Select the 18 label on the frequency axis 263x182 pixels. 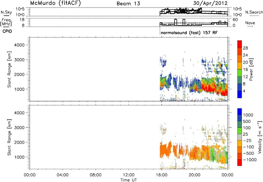[x=22, y=20]
